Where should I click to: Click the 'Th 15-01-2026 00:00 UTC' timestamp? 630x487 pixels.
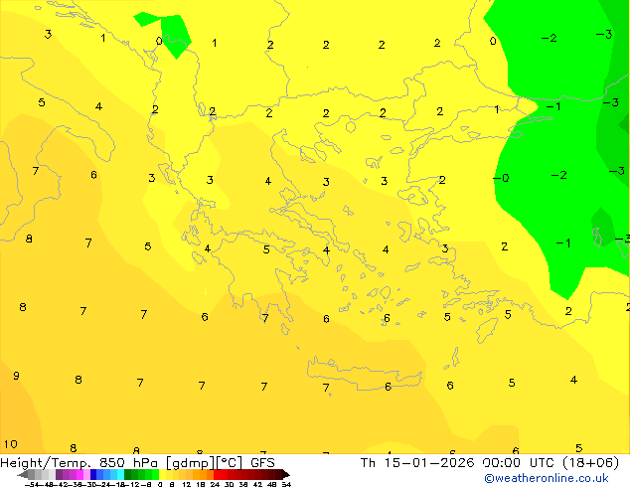click(460, 463)
